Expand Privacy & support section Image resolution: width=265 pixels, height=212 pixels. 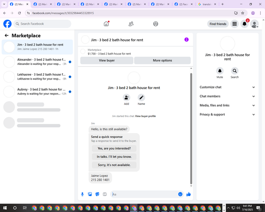coord(227,114)
